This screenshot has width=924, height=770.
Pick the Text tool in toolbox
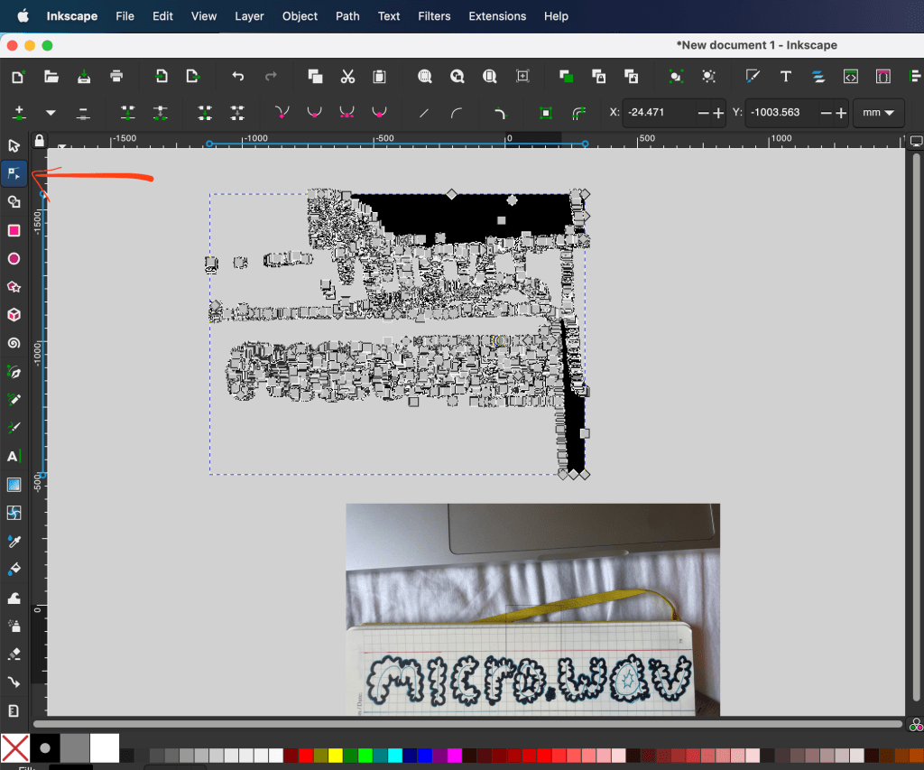point(14,457)
